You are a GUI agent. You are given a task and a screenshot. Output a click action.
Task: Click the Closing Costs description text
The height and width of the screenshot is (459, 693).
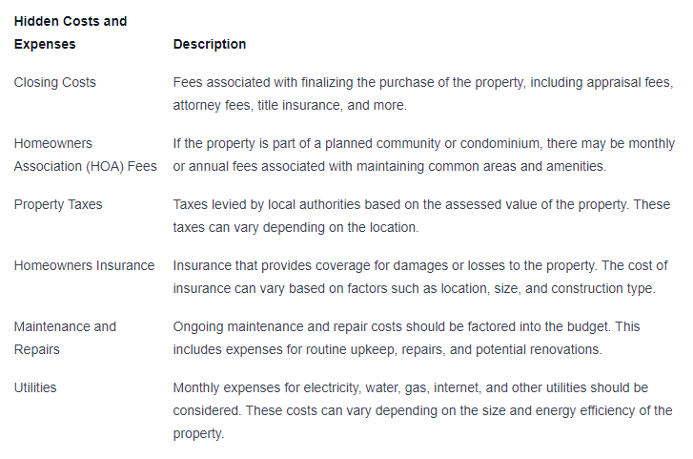click(423, 94)
